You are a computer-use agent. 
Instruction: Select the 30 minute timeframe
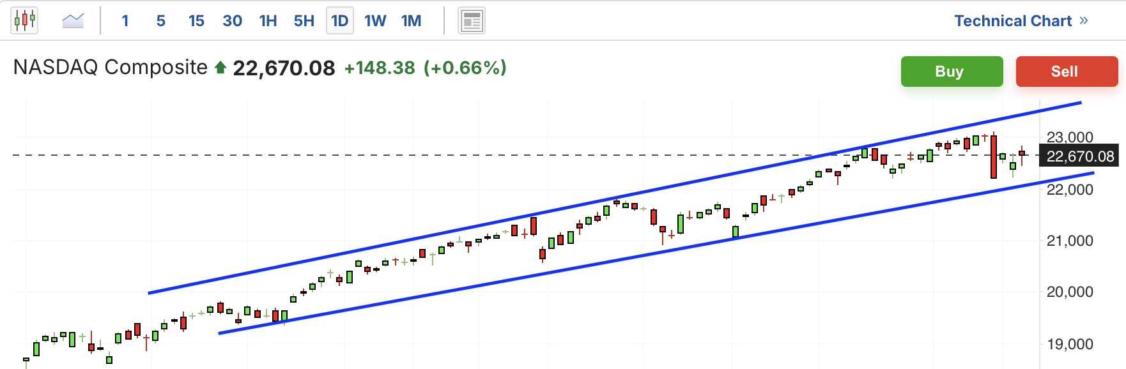(x=233, y=21)
